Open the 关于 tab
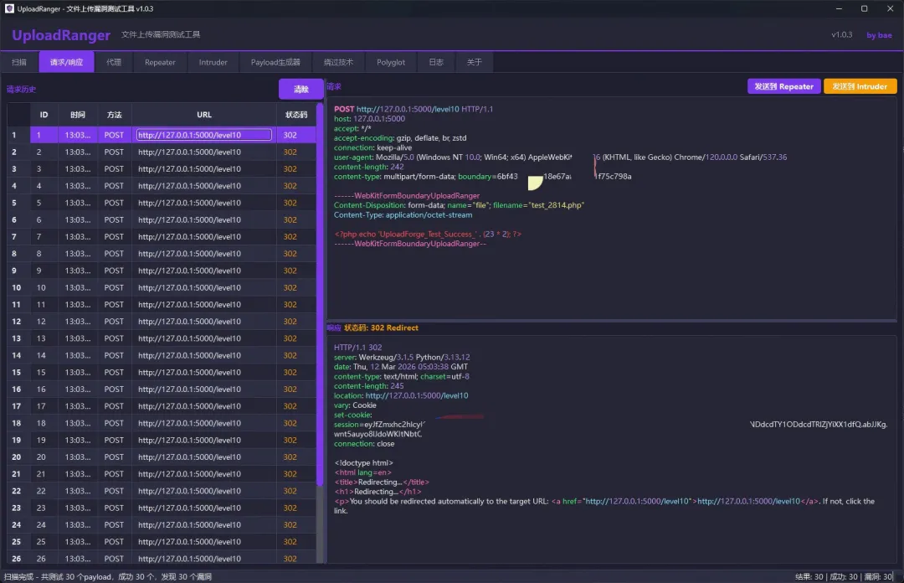This screenshot has width=904, height=583. (474, 62)
